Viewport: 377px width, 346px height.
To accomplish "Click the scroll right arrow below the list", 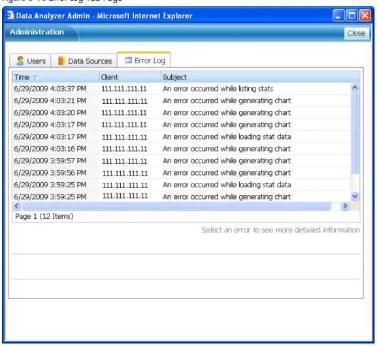I will (345, 206).
